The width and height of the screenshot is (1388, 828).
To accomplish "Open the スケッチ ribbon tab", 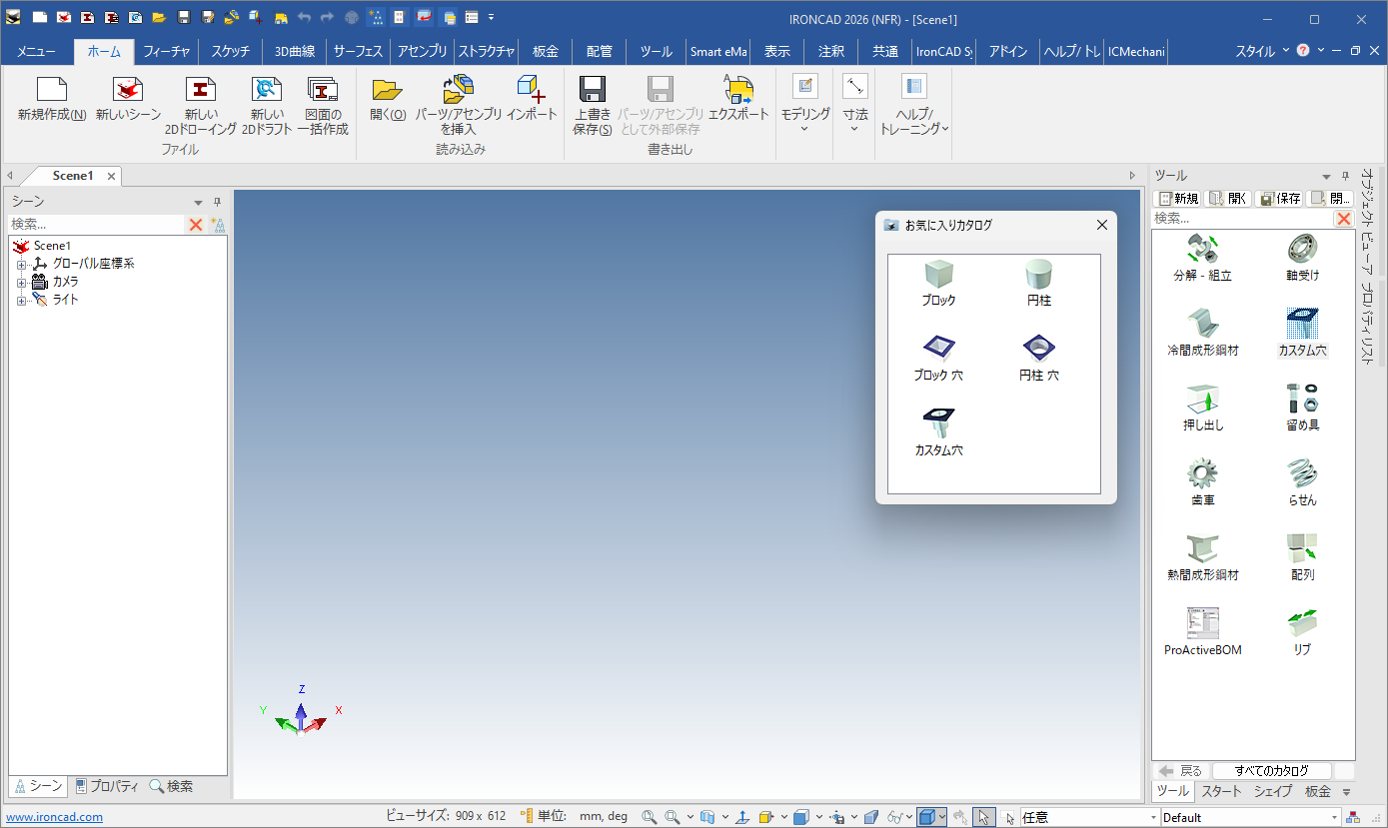I will point(230,52).
